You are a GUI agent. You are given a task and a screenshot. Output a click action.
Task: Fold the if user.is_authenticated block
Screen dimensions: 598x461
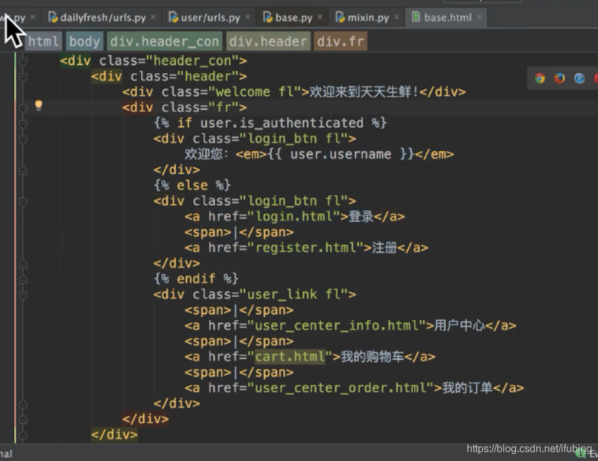pyautogui.click(x=23, y=123)
